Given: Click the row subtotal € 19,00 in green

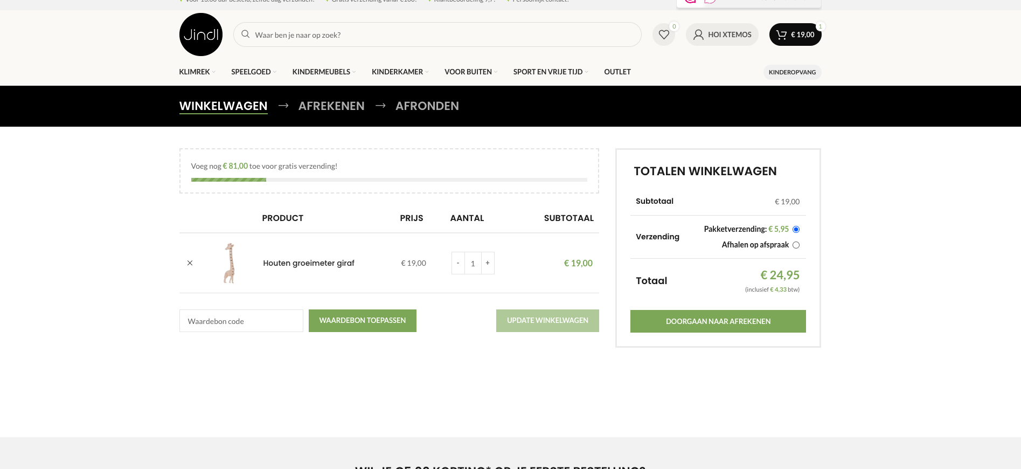Looking at the screenshot, I should pyautogui.click(x=578, y=263).
